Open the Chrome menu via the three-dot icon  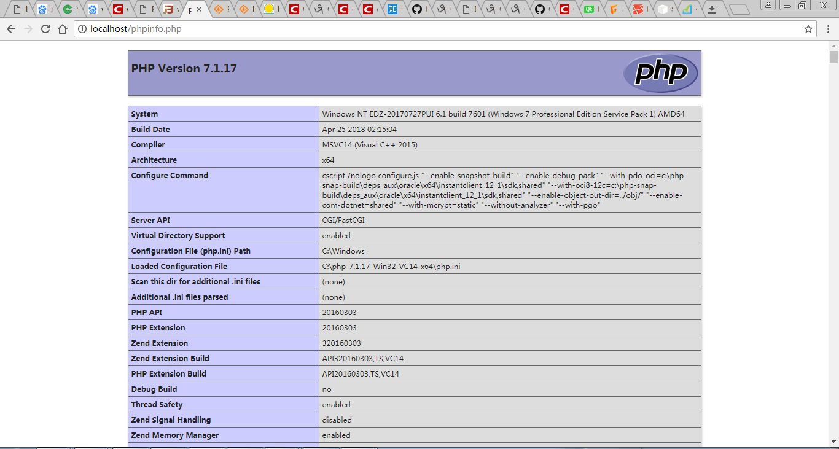pyautogui.click(x=829, y=28)
